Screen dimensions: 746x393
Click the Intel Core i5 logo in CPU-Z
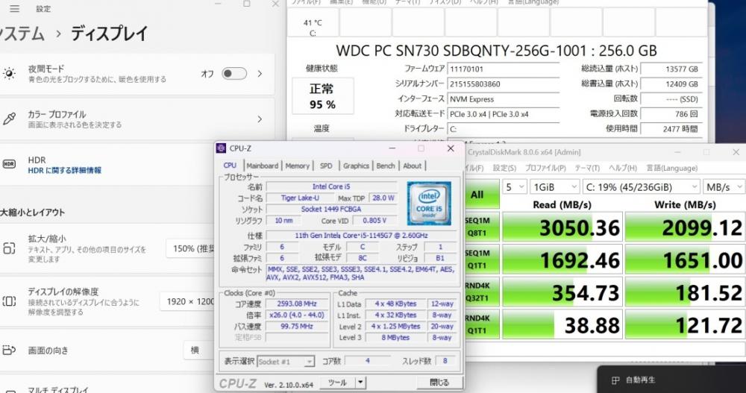(429, 203)
